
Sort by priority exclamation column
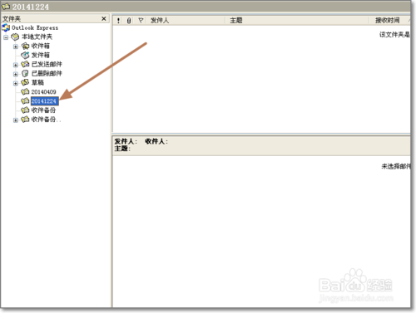(x=118, y=21)
